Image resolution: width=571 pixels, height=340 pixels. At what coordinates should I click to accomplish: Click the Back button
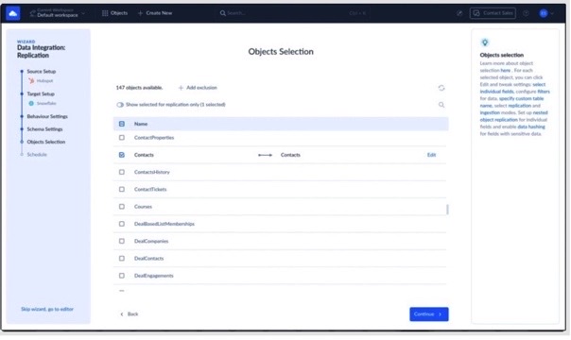130,314
